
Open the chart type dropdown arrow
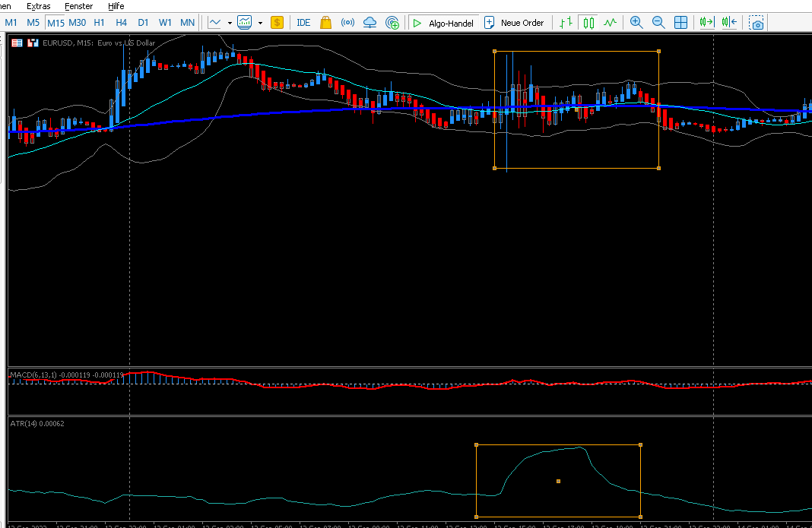click(230, 23)
